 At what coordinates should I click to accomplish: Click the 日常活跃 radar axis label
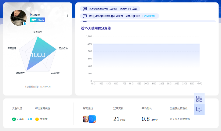point(38,31)
